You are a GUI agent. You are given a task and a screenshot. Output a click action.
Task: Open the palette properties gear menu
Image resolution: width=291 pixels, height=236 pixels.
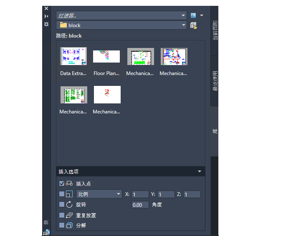coord(46,24)
